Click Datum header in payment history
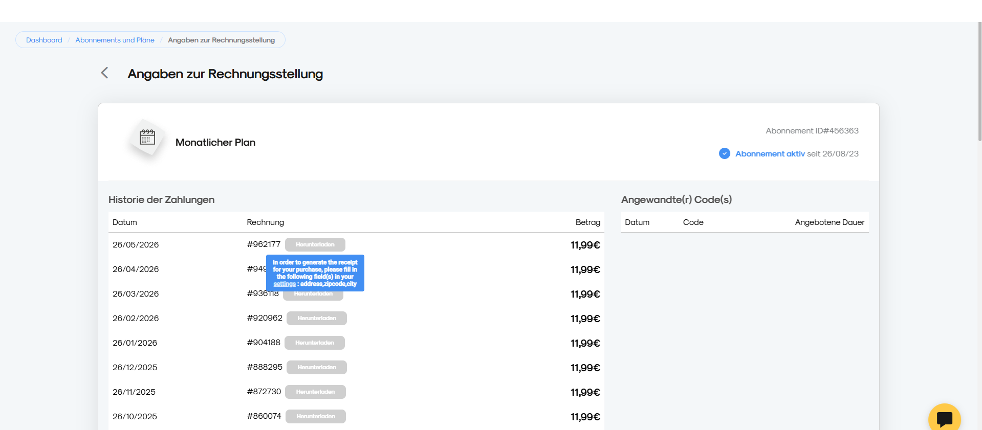Image resolution: width=982 pixels, height=430 pixels. coord(125,222)
